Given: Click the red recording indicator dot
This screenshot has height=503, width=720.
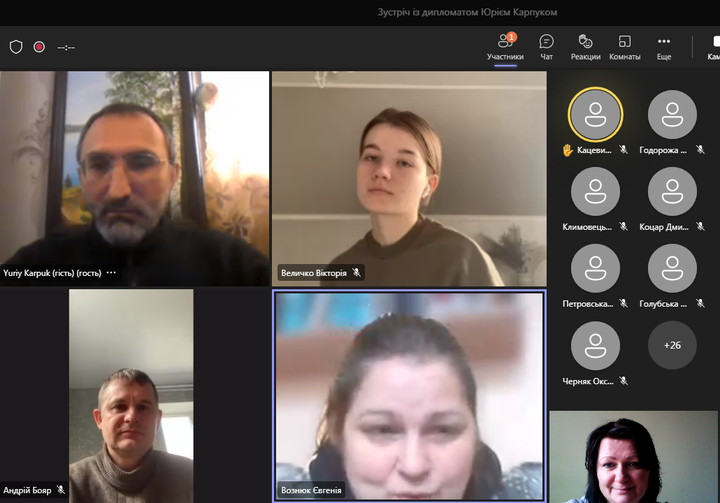Looking at the screenshot, I should point(38,47).
